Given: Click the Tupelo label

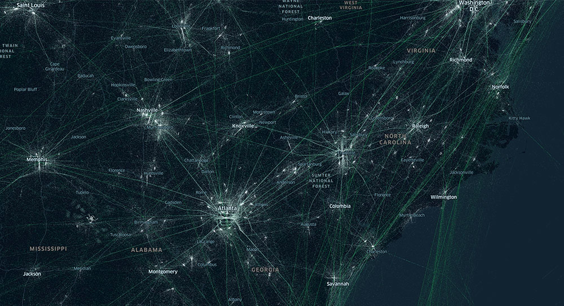Looking at the screenshot, I should 82,192.
